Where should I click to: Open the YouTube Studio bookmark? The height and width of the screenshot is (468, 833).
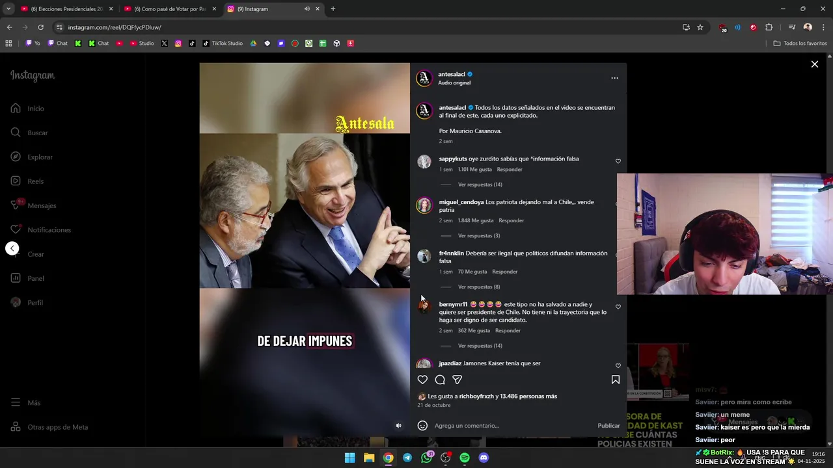tap(142, 44)
